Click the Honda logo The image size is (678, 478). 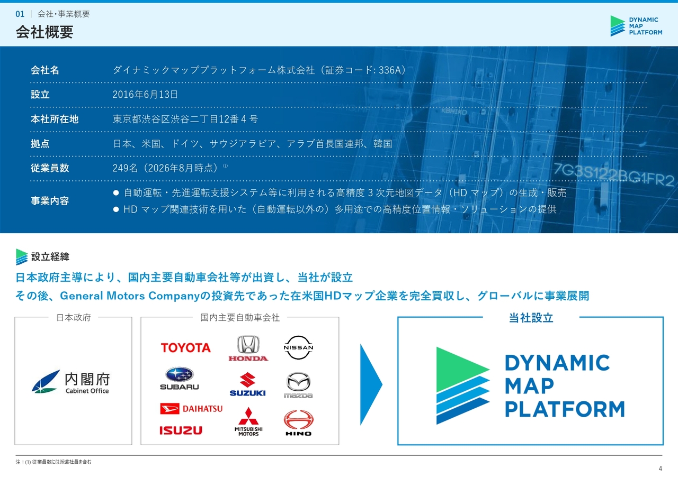(x=248, y=348)
